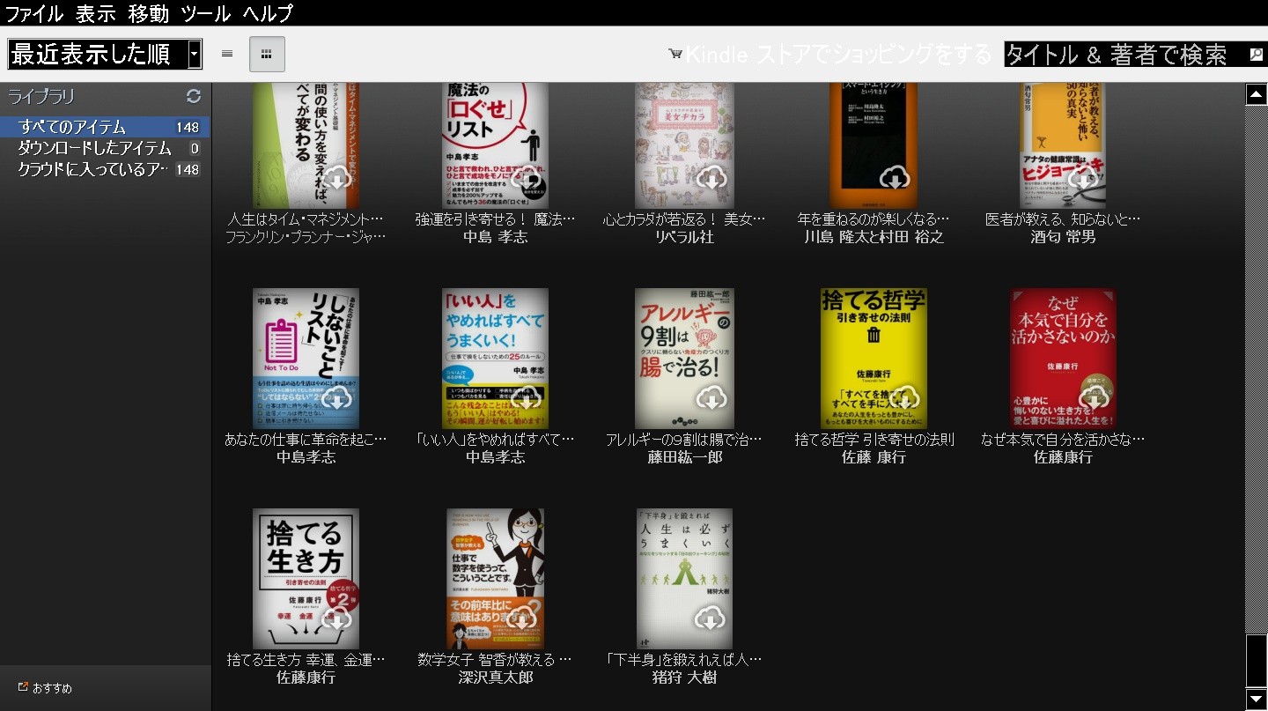Click the shopping cart icon
This screenshot has height=711, width=1268.
(x=675, y=55)
